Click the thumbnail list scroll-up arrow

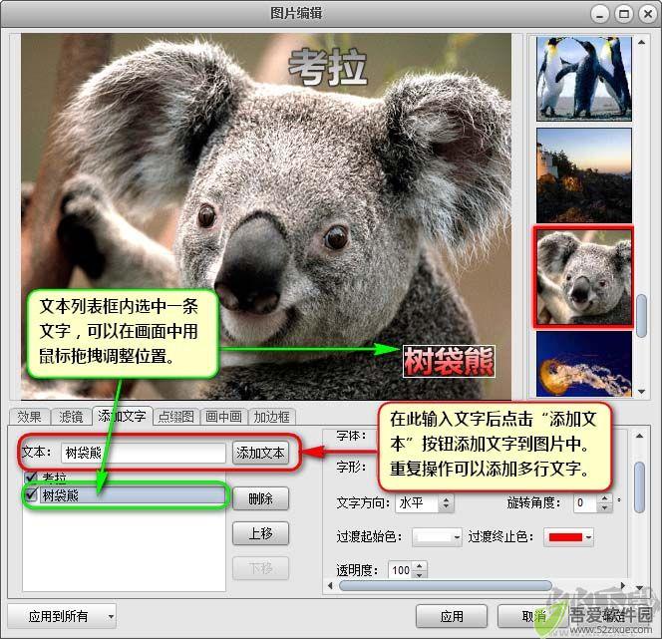(x=642, y=42)
